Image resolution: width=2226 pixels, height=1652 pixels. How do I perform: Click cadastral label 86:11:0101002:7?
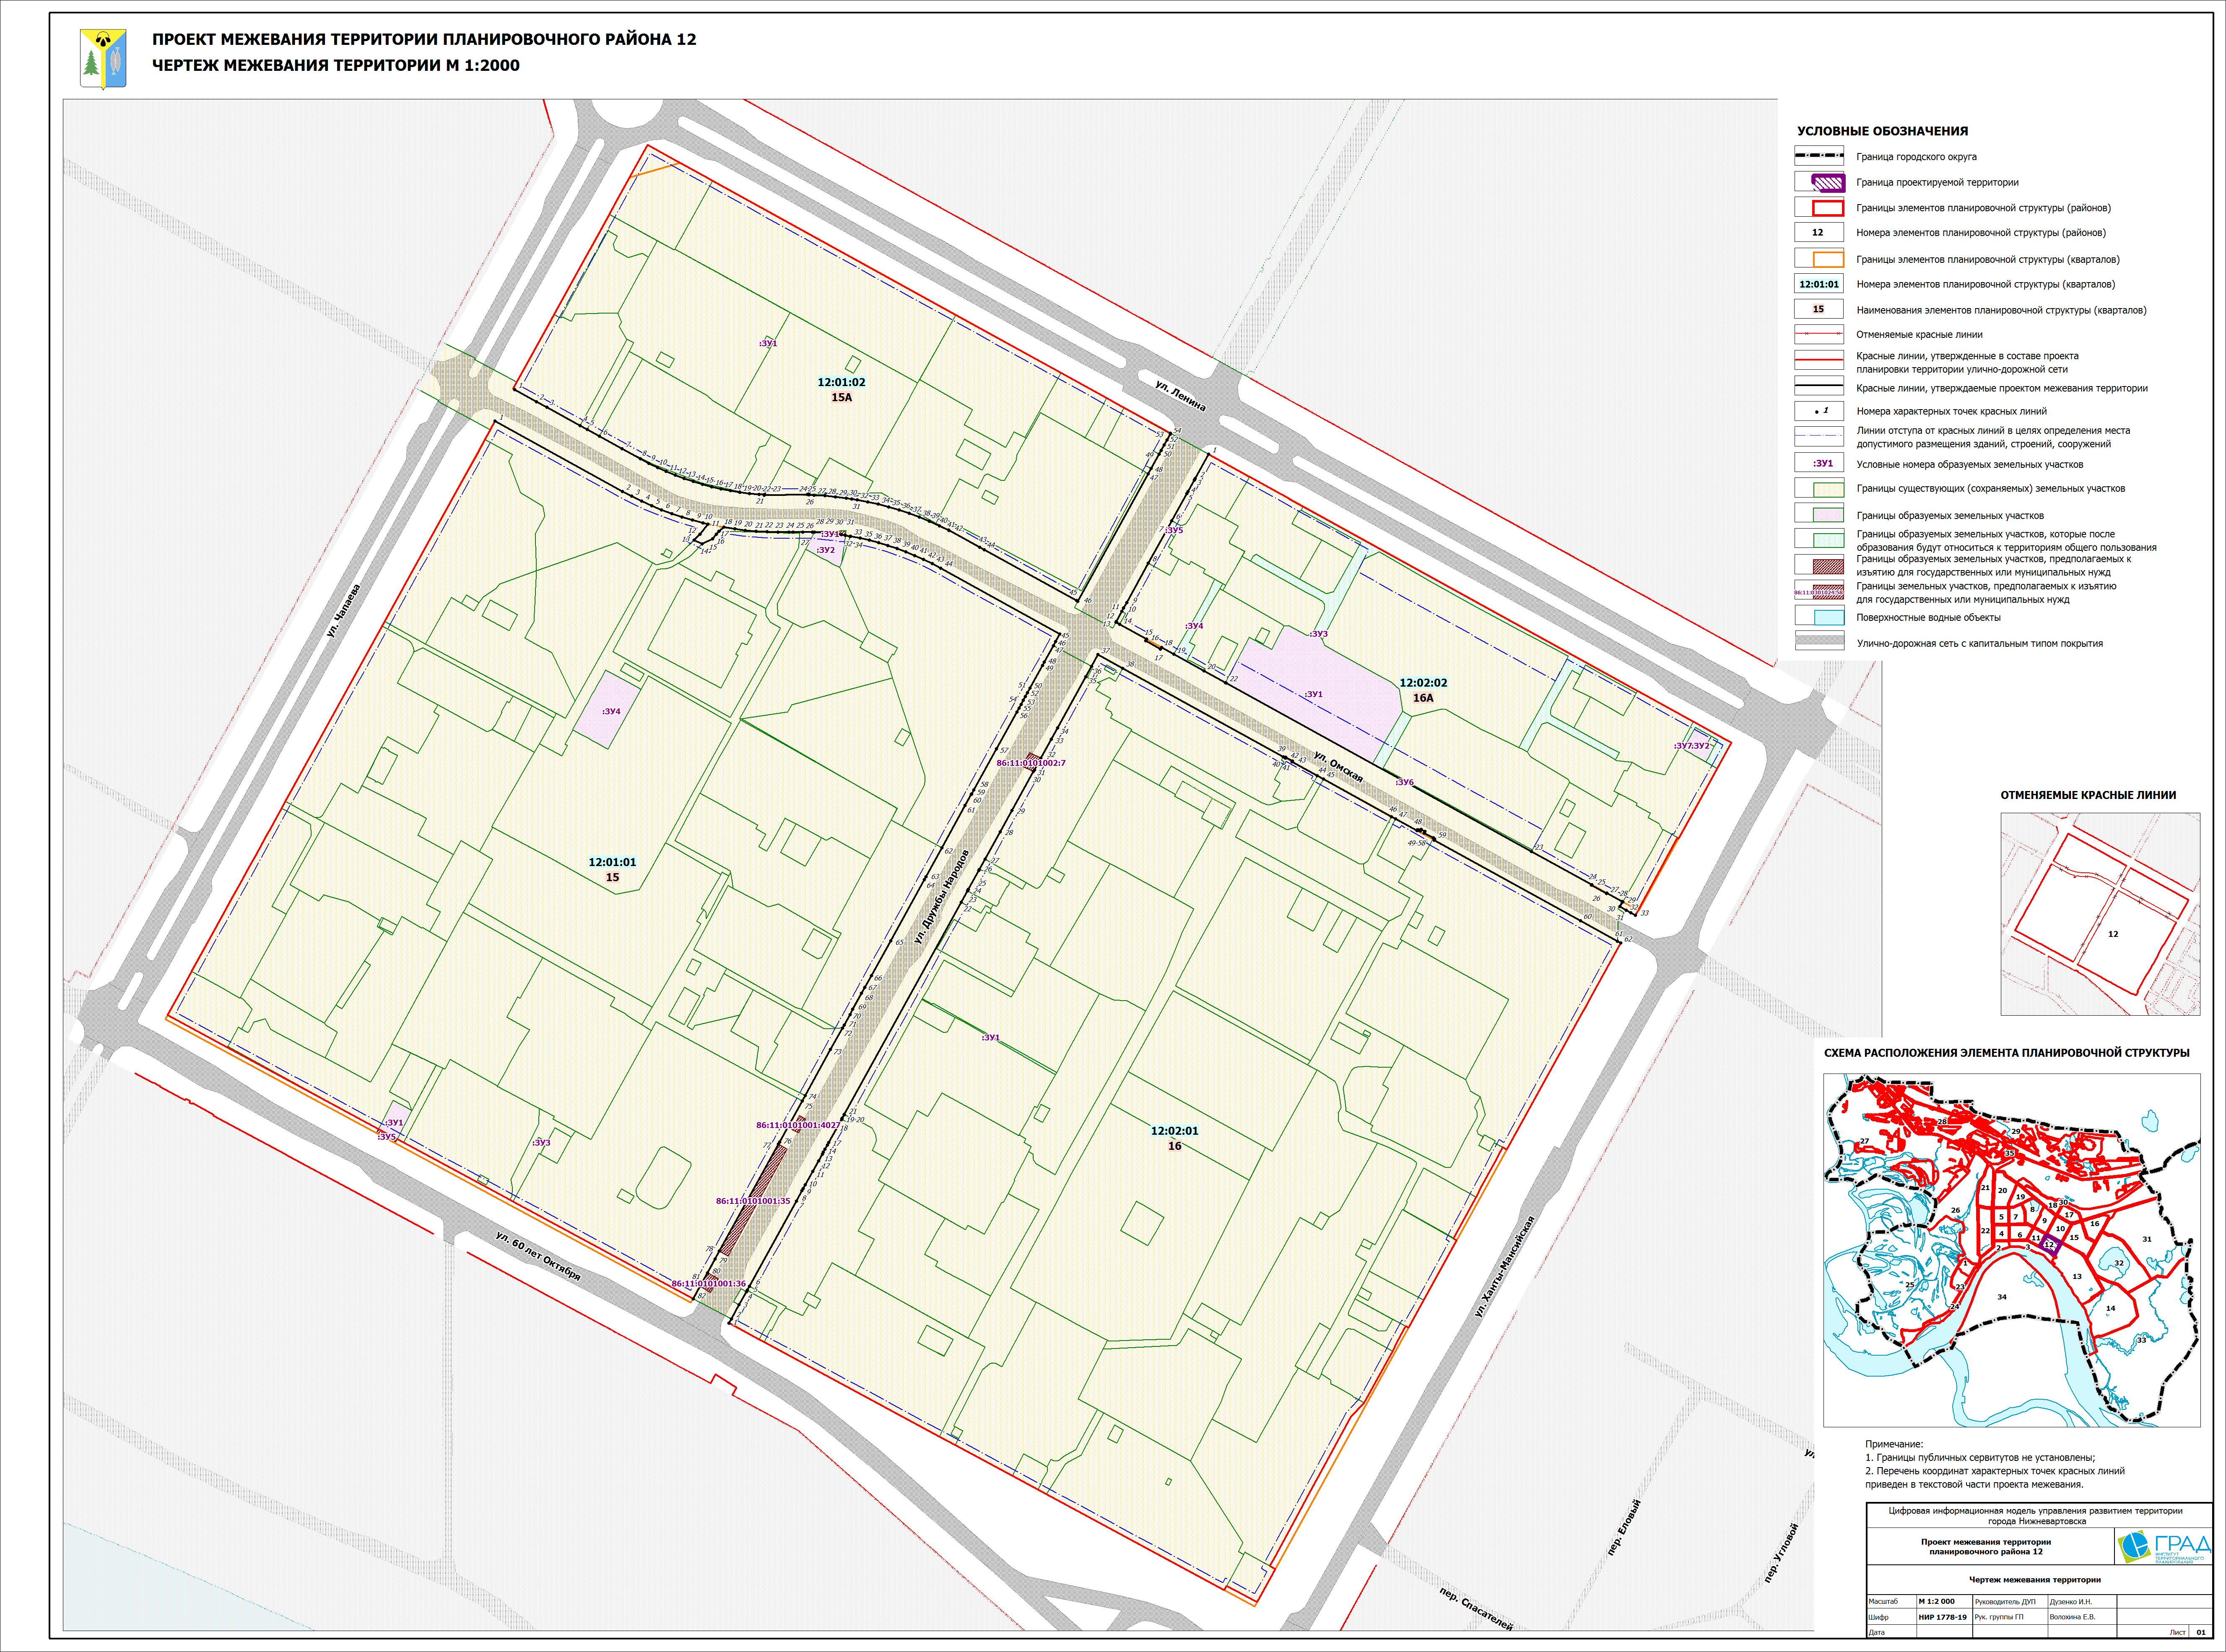point(1030,763)
